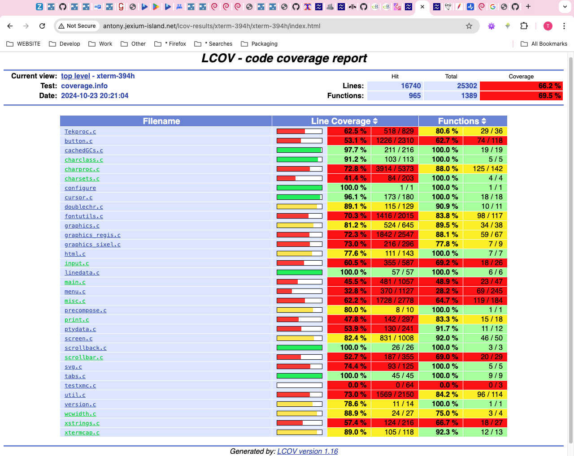
Task: Click the testxmc.c empty coverage bar
Action: [299, 385]
